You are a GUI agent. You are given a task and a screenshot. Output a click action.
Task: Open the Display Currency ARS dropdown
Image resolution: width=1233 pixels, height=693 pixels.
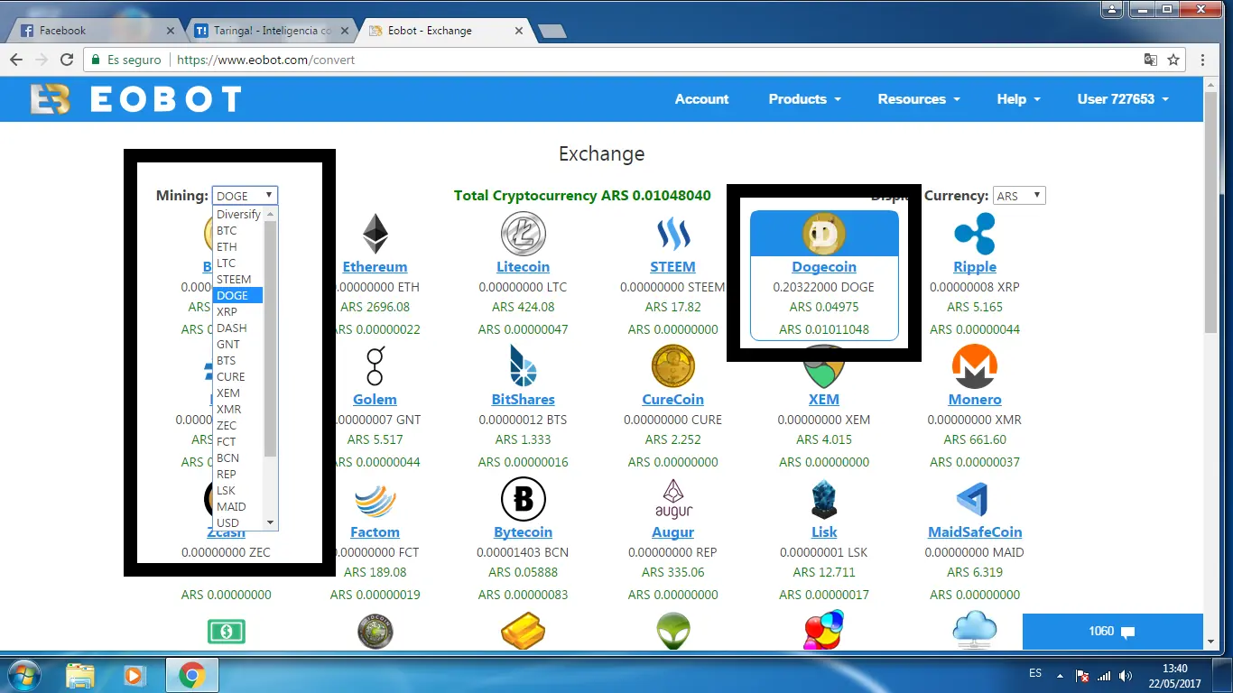click(1019, 196)
